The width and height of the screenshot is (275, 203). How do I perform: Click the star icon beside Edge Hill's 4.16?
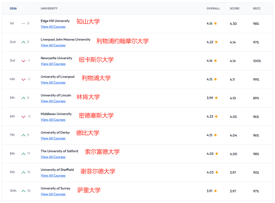coord(216,23)
